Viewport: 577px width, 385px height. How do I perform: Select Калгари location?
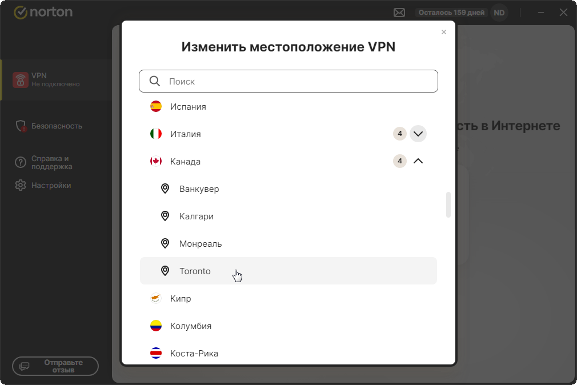point(196,216)
